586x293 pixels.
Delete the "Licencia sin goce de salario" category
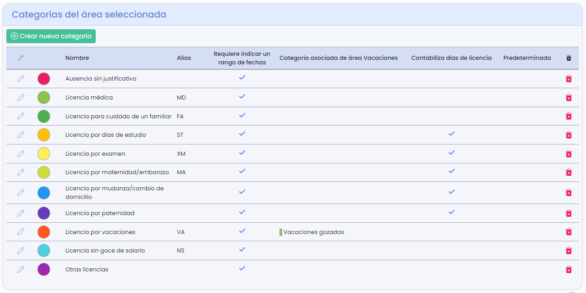click(568, 250)
